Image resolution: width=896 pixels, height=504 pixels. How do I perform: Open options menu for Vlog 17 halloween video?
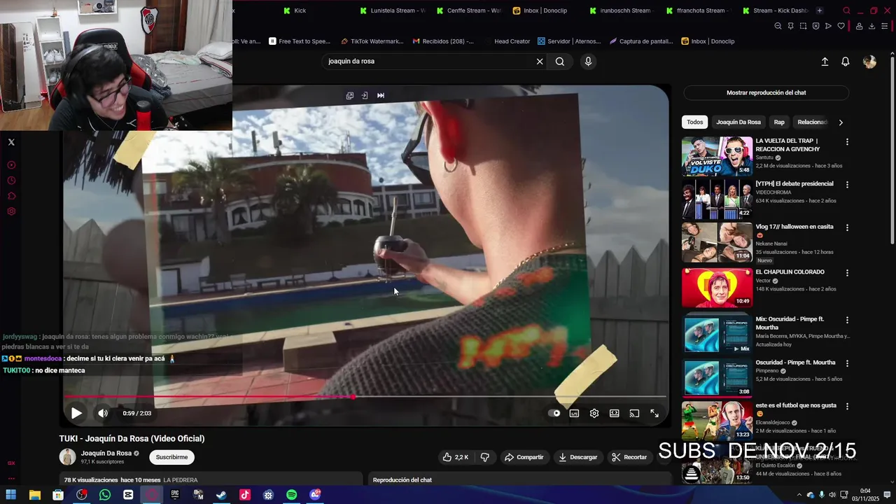[x=847, y=227]
